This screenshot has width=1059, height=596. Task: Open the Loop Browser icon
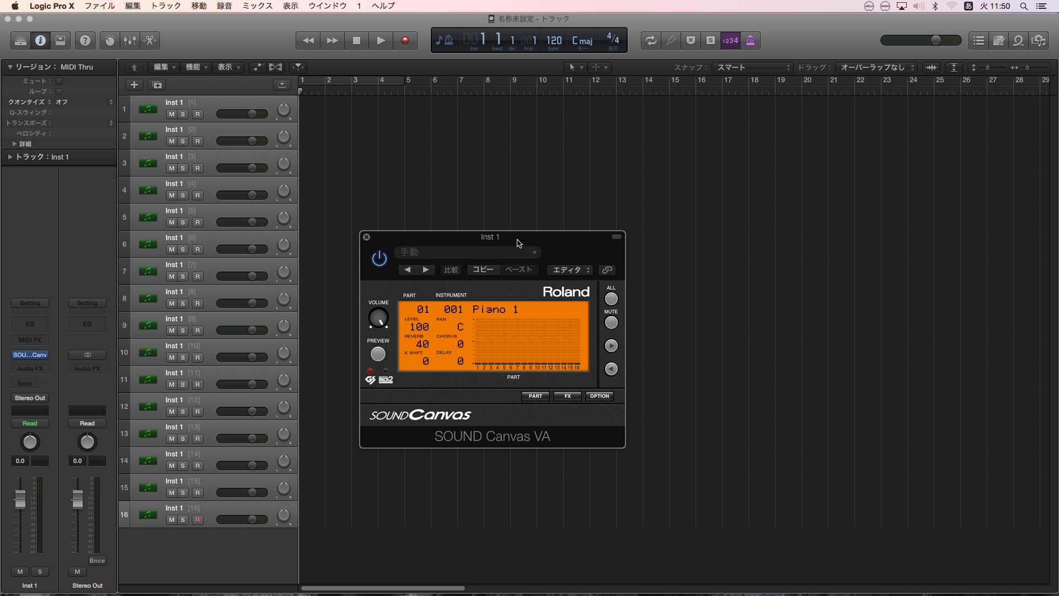[1018, 40]
